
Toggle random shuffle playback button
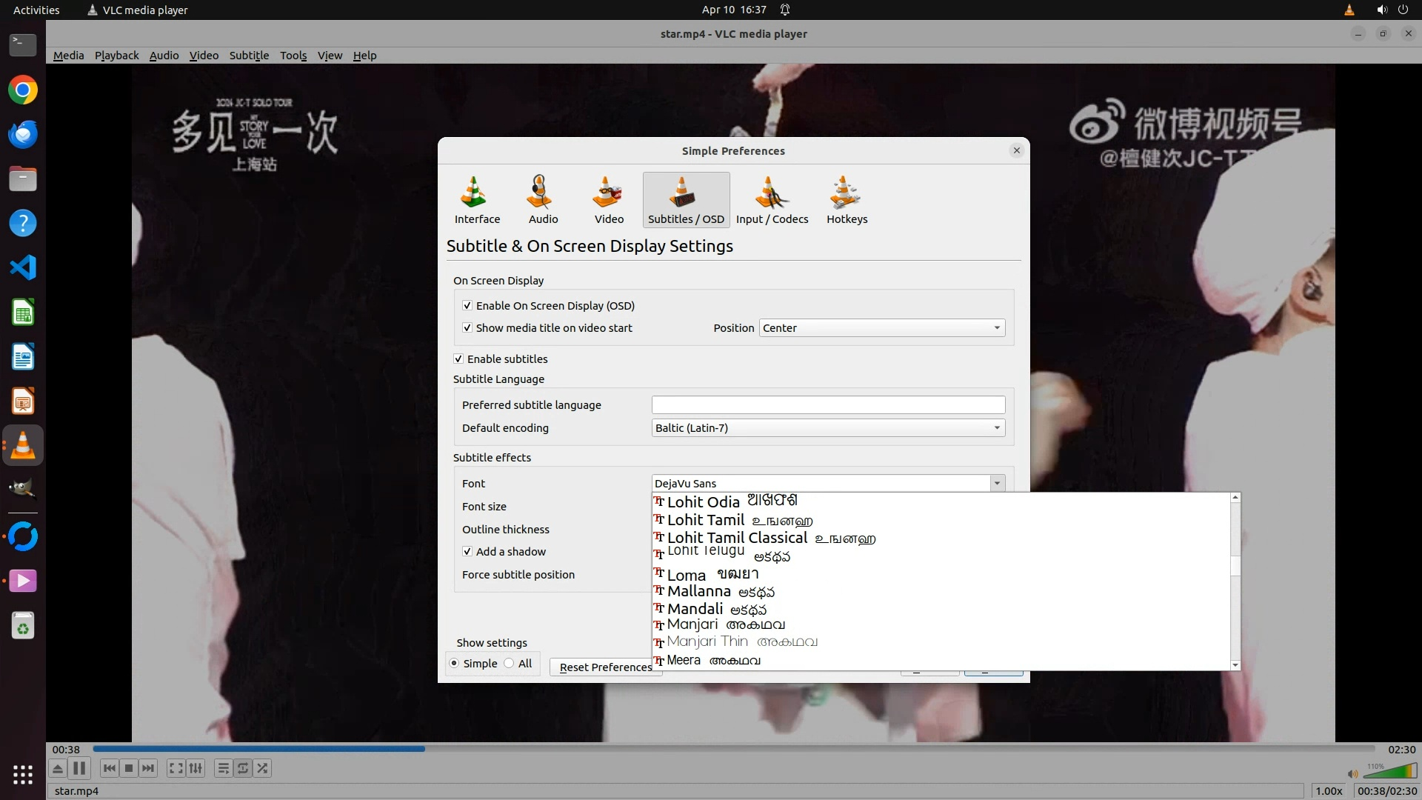click(262, 768)
